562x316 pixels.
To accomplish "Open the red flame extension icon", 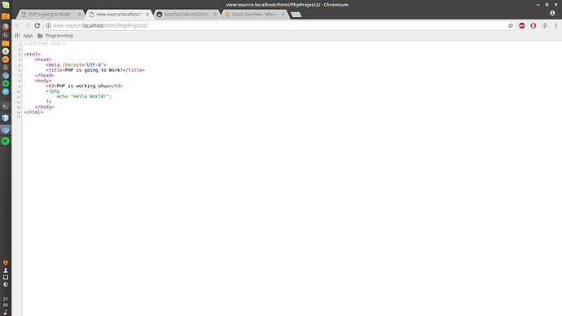I will [533, 25].
